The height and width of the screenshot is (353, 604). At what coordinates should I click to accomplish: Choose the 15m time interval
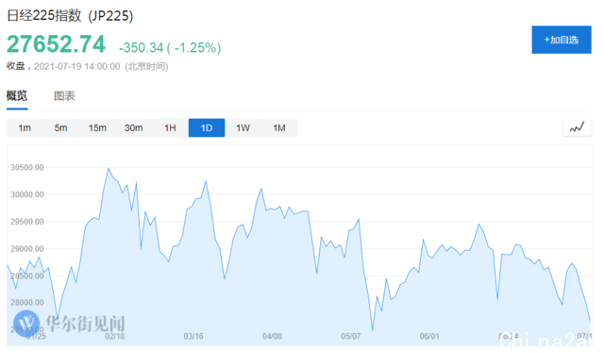[x=97, y=128]
